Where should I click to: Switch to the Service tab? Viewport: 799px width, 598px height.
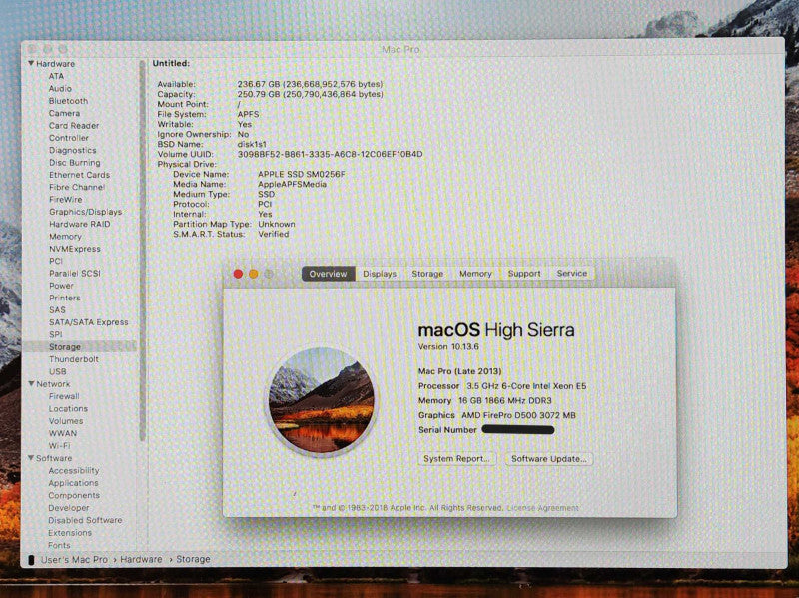[x=571, y=274]
